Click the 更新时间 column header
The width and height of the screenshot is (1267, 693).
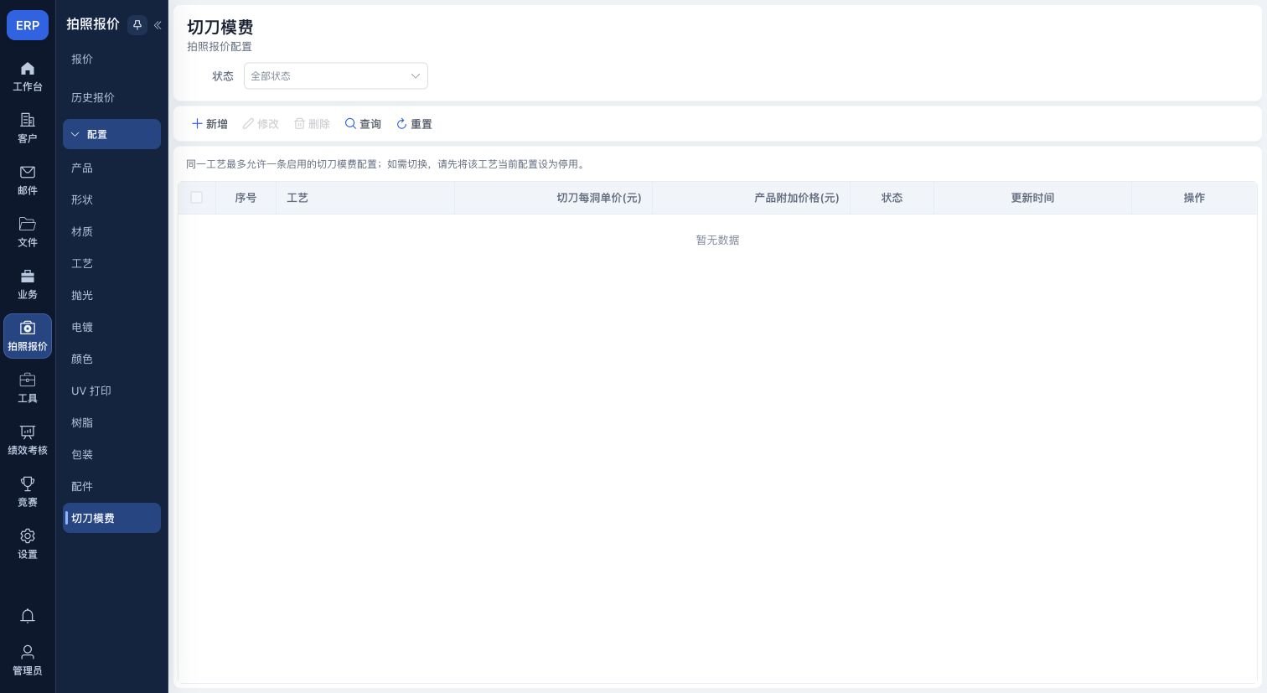(1032, 198)
